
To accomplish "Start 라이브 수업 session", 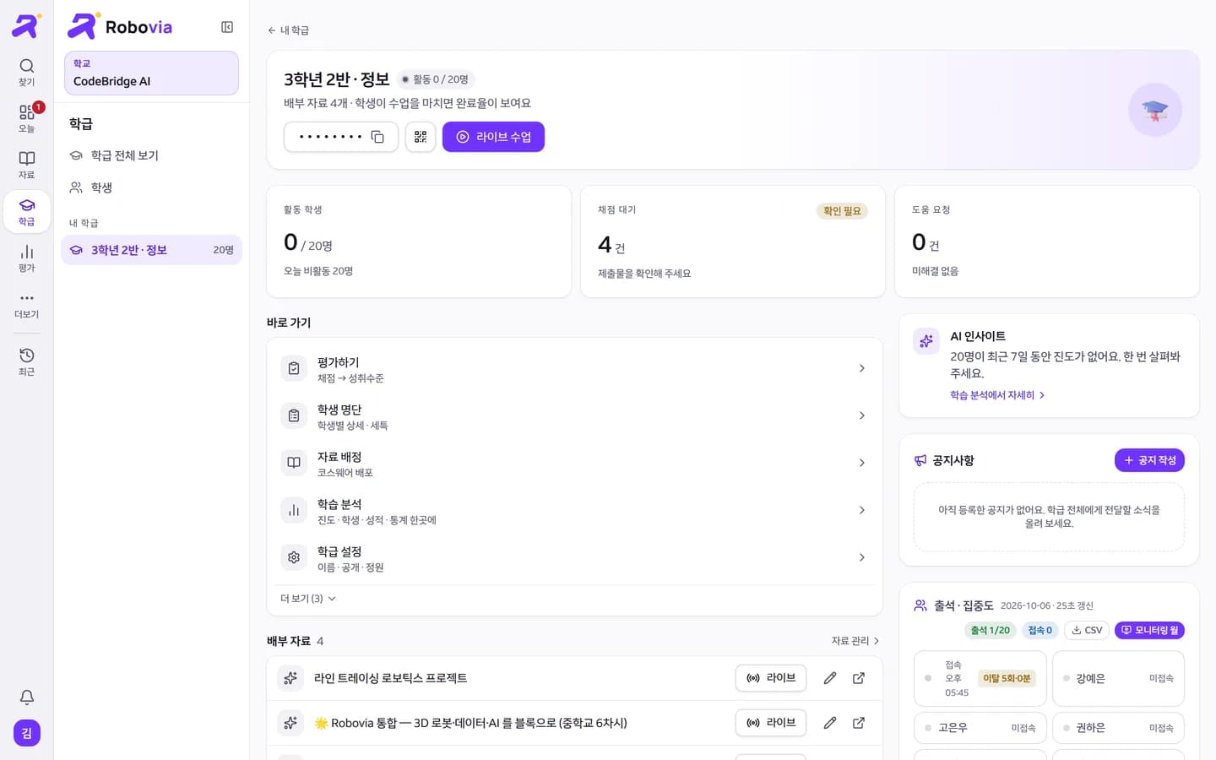I will [493, 137].
